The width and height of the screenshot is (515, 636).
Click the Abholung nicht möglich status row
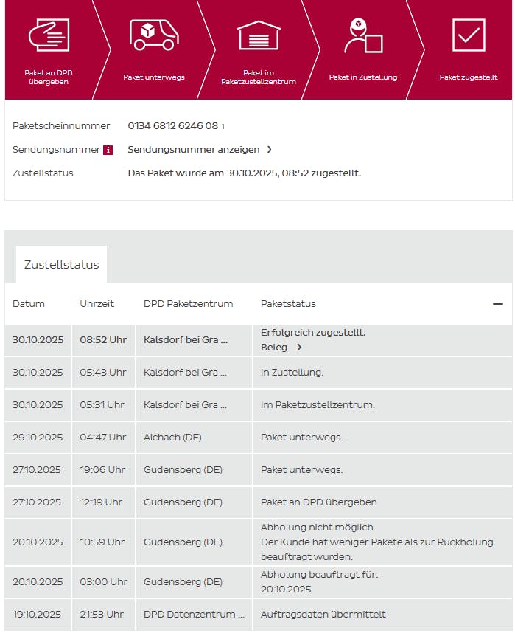(x=317, y=528)
